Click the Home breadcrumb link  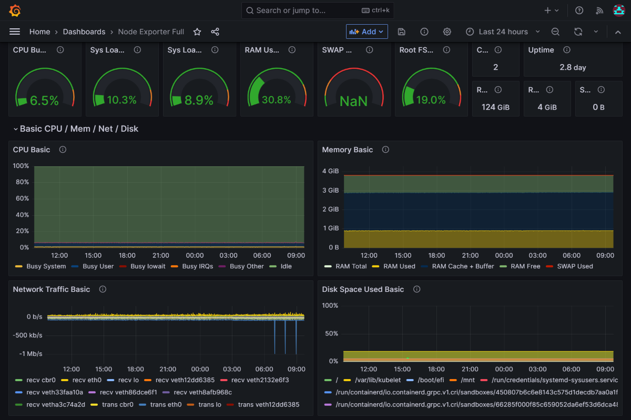pyautogui.click(x=39, y=31)
